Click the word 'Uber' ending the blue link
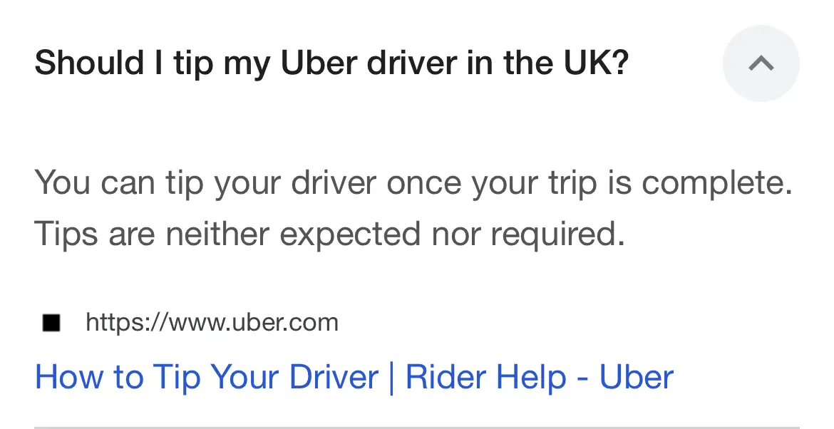 click(x=637, y=378)
